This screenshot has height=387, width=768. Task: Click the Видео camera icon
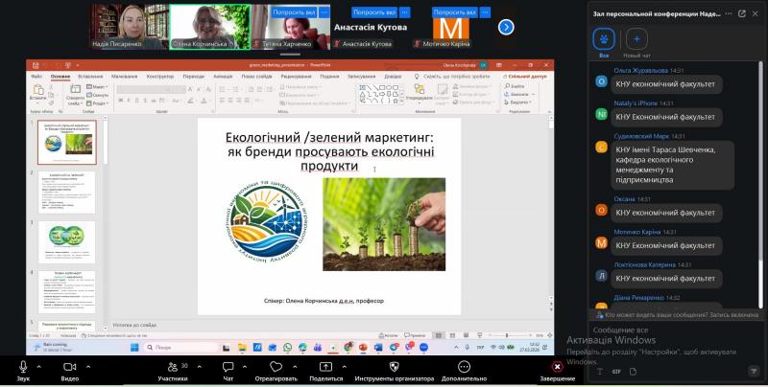click(x=70, y=366)
